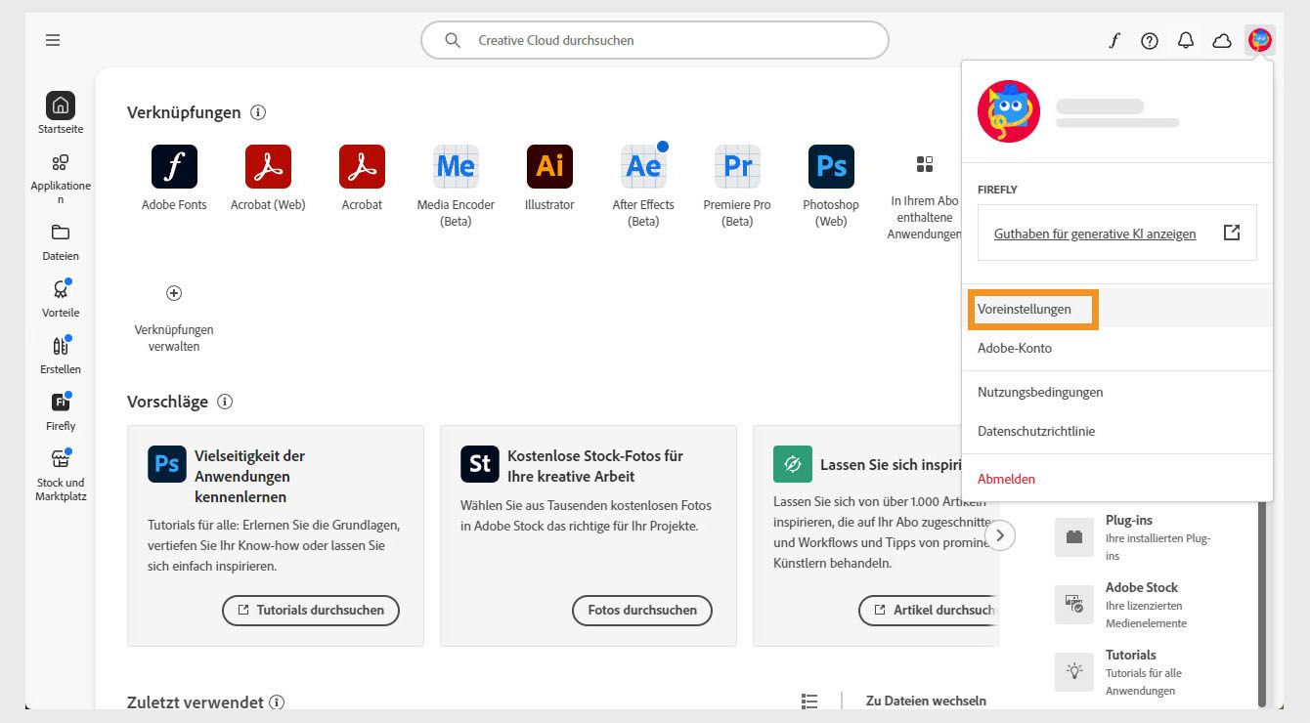Image resolution: width=1310 pixels, height=723 pixels.
Task: Open the hamburger menu icon
Action: 53,40
